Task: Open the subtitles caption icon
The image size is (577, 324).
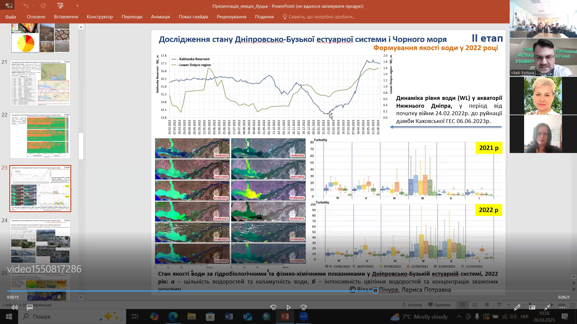Action: [30, 307]
